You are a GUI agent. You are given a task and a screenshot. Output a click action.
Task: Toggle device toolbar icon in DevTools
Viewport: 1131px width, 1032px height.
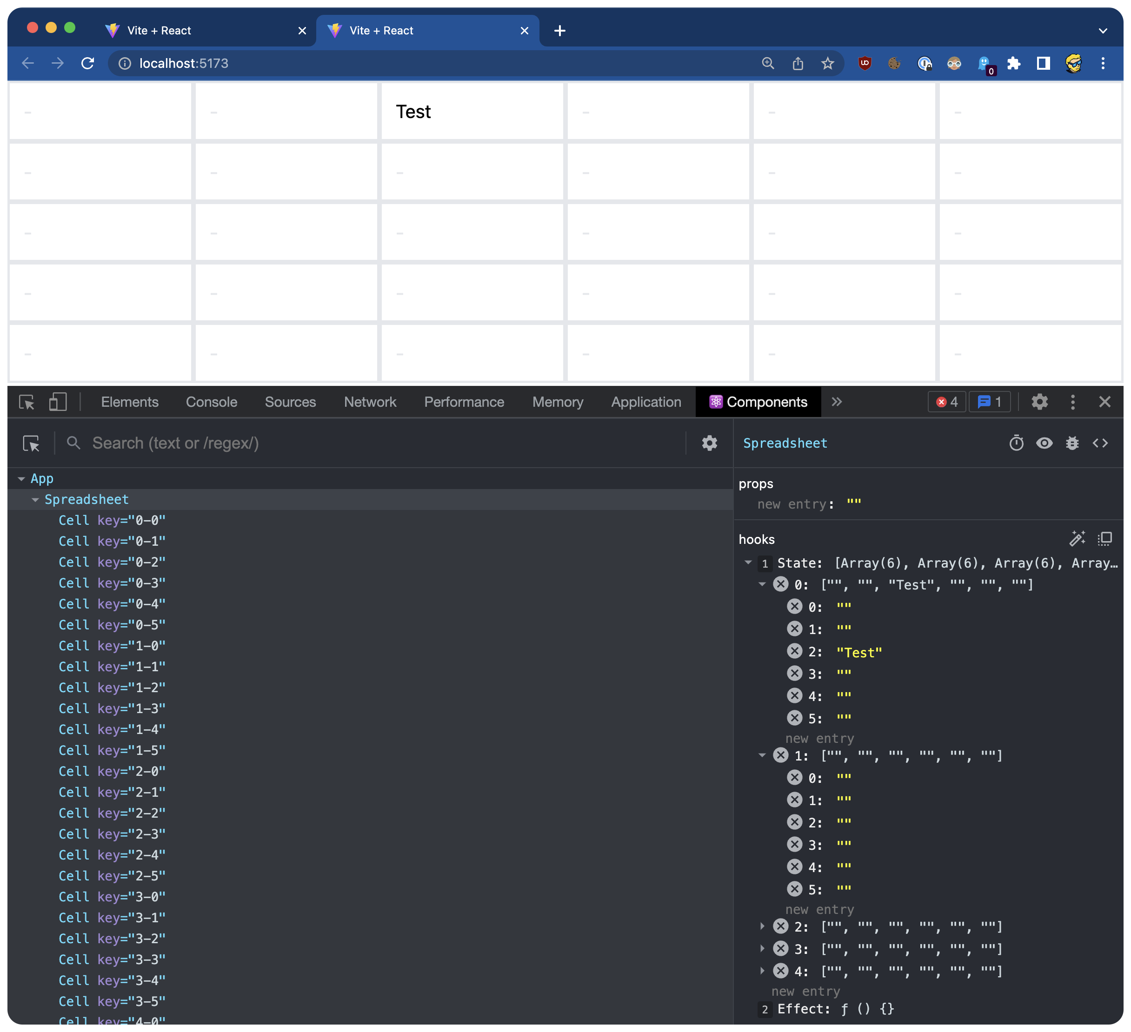(x=58, y=402)
